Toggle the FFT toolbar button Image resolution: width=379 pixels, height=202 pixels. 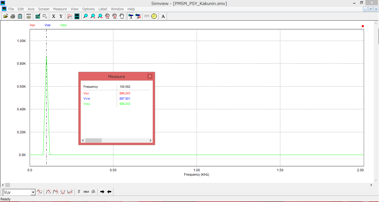click(x=147, y=16)
